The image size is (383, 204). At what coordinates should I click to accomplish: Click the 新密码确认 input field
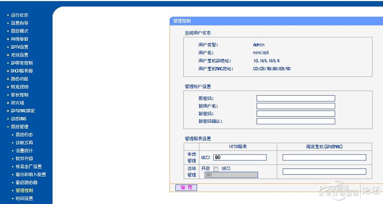[296, 121]
